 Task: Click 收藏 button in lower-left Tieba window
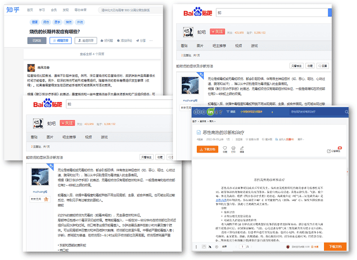pyautogui.click(x=160, y=157)
